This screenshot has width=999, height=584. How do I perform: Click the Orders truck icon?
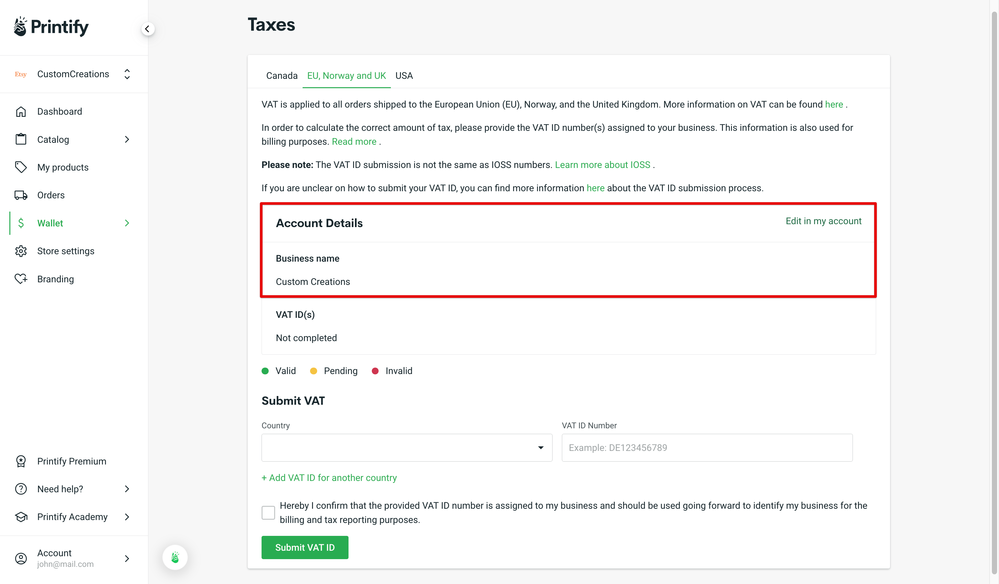21,195
